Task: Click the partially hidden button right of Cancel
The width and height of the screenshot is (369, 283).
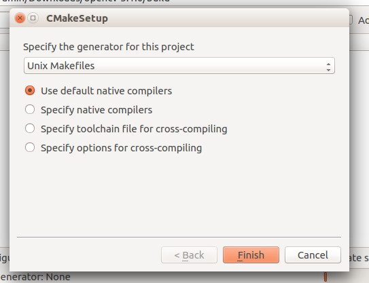Action: coord(359,258)
